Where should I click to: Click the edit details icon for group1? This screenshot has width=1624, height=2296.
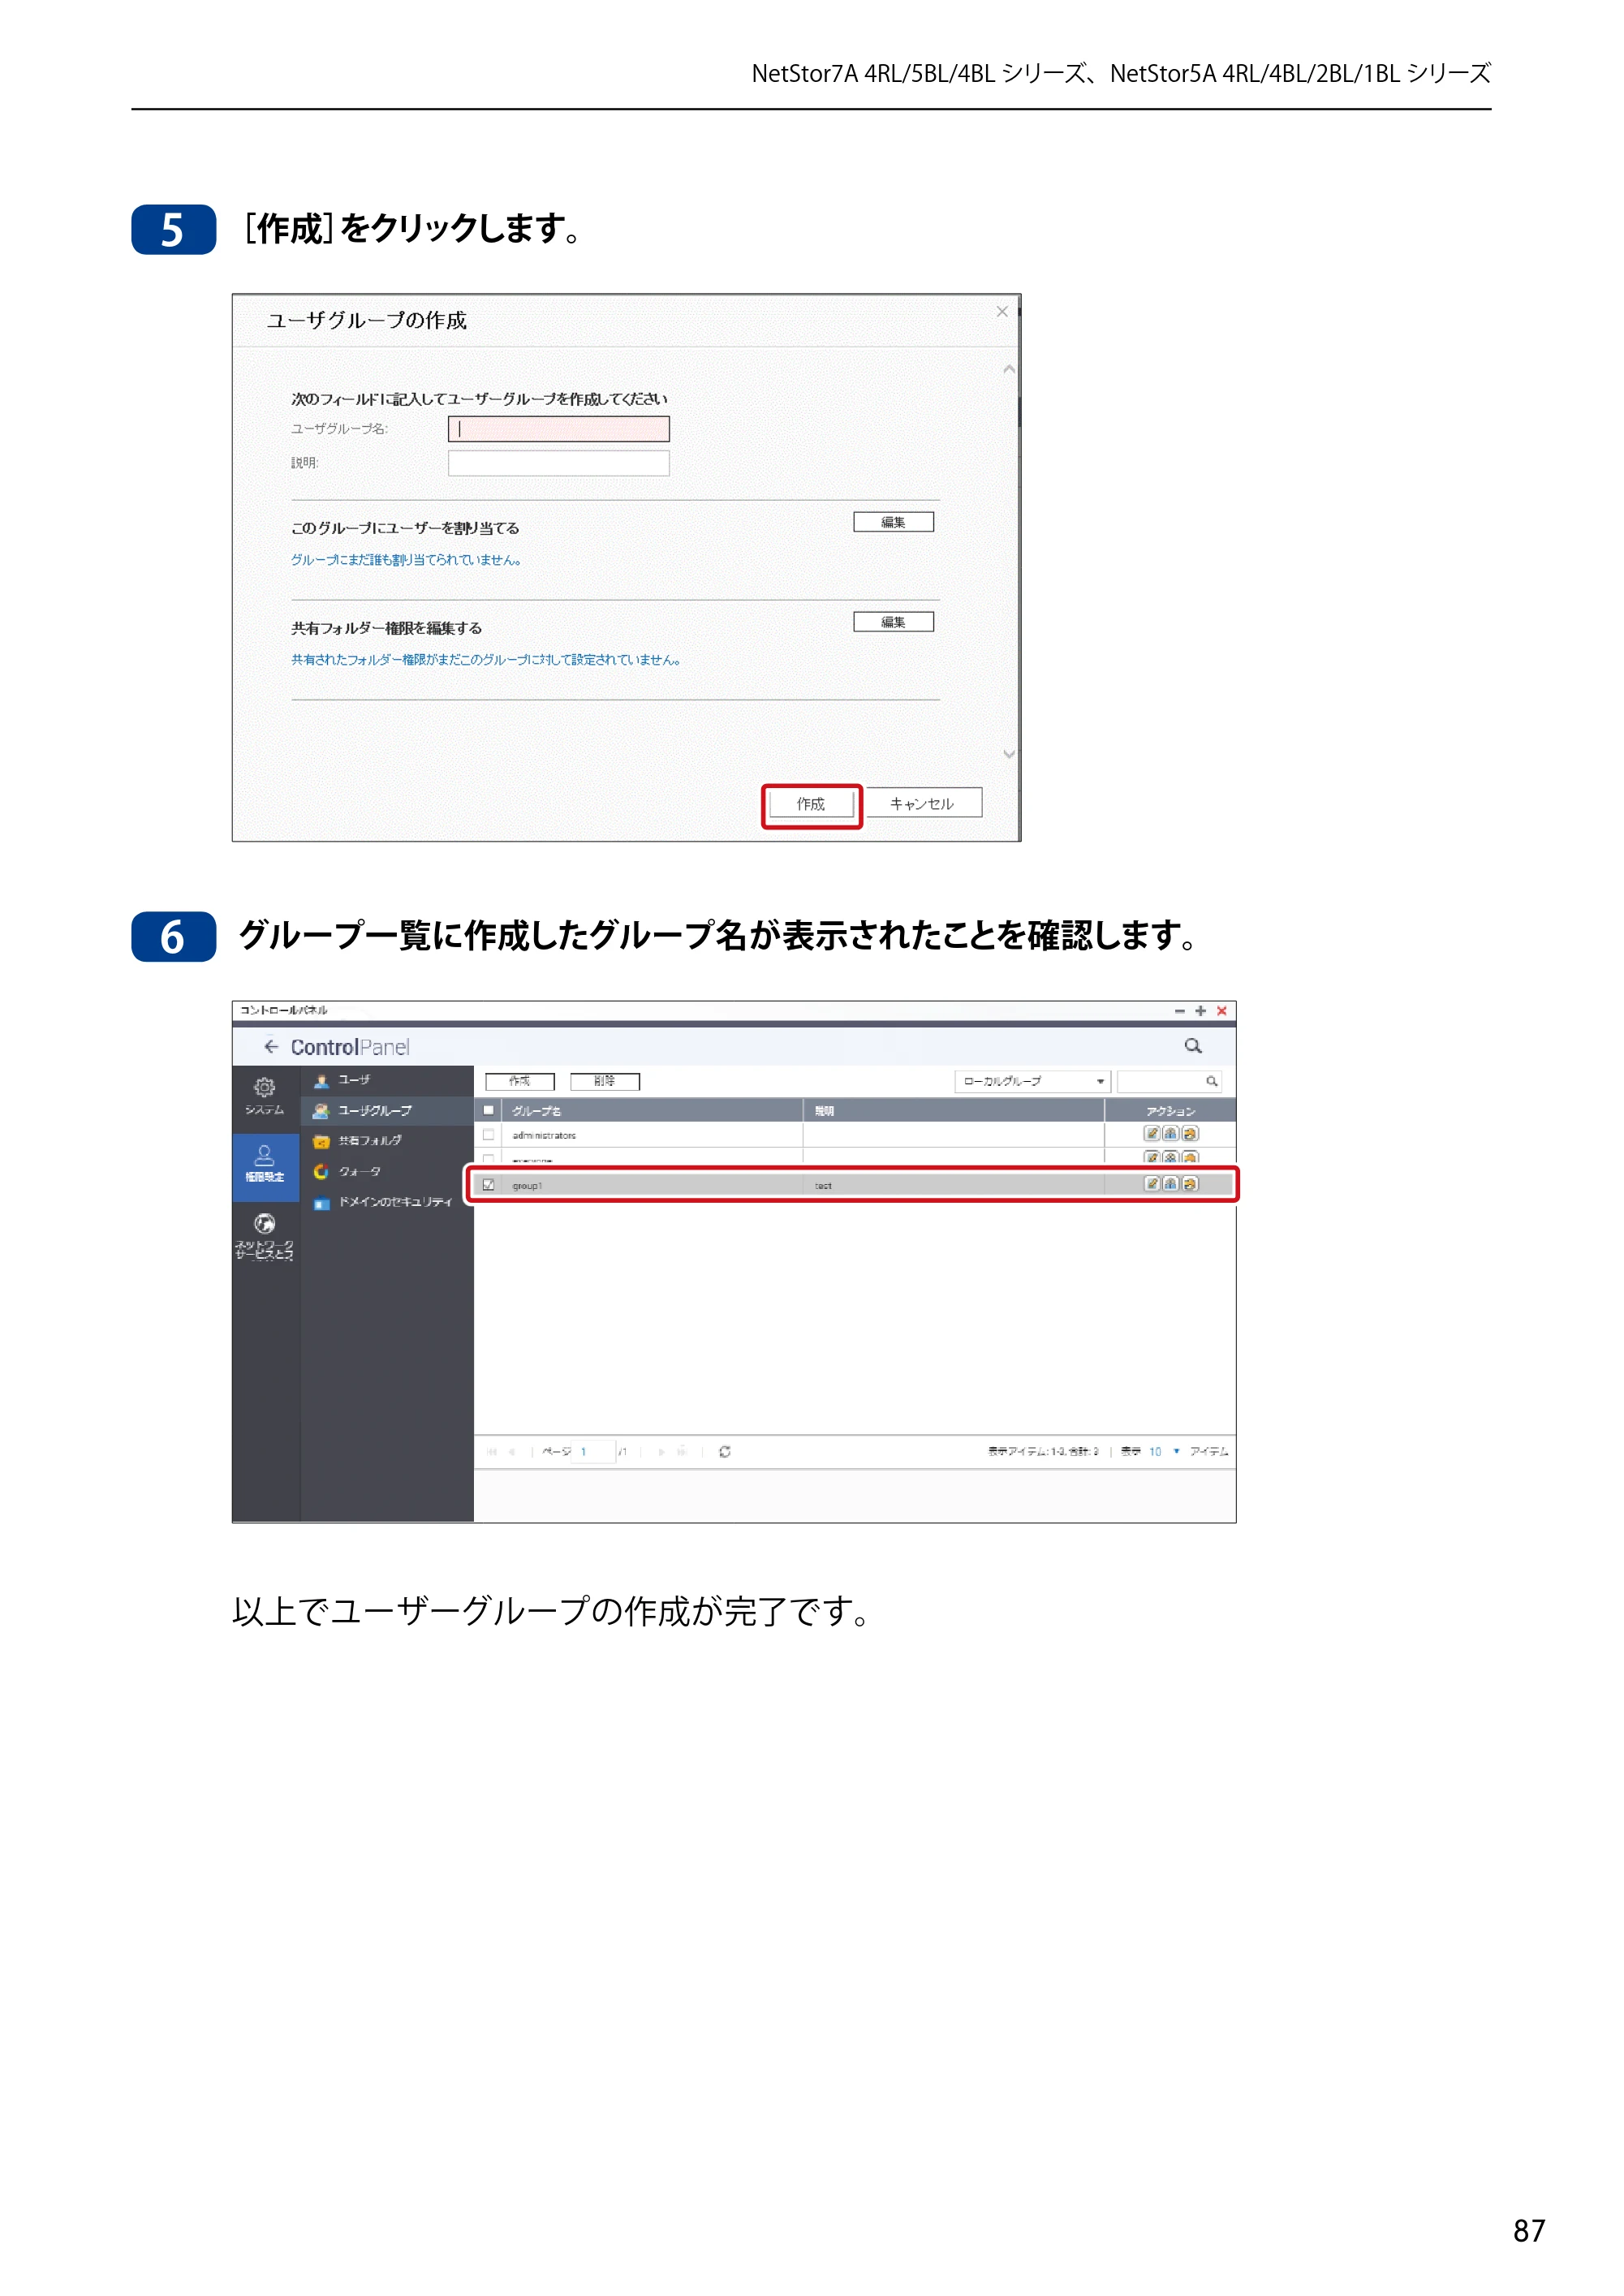[x=1152, y=1184]
